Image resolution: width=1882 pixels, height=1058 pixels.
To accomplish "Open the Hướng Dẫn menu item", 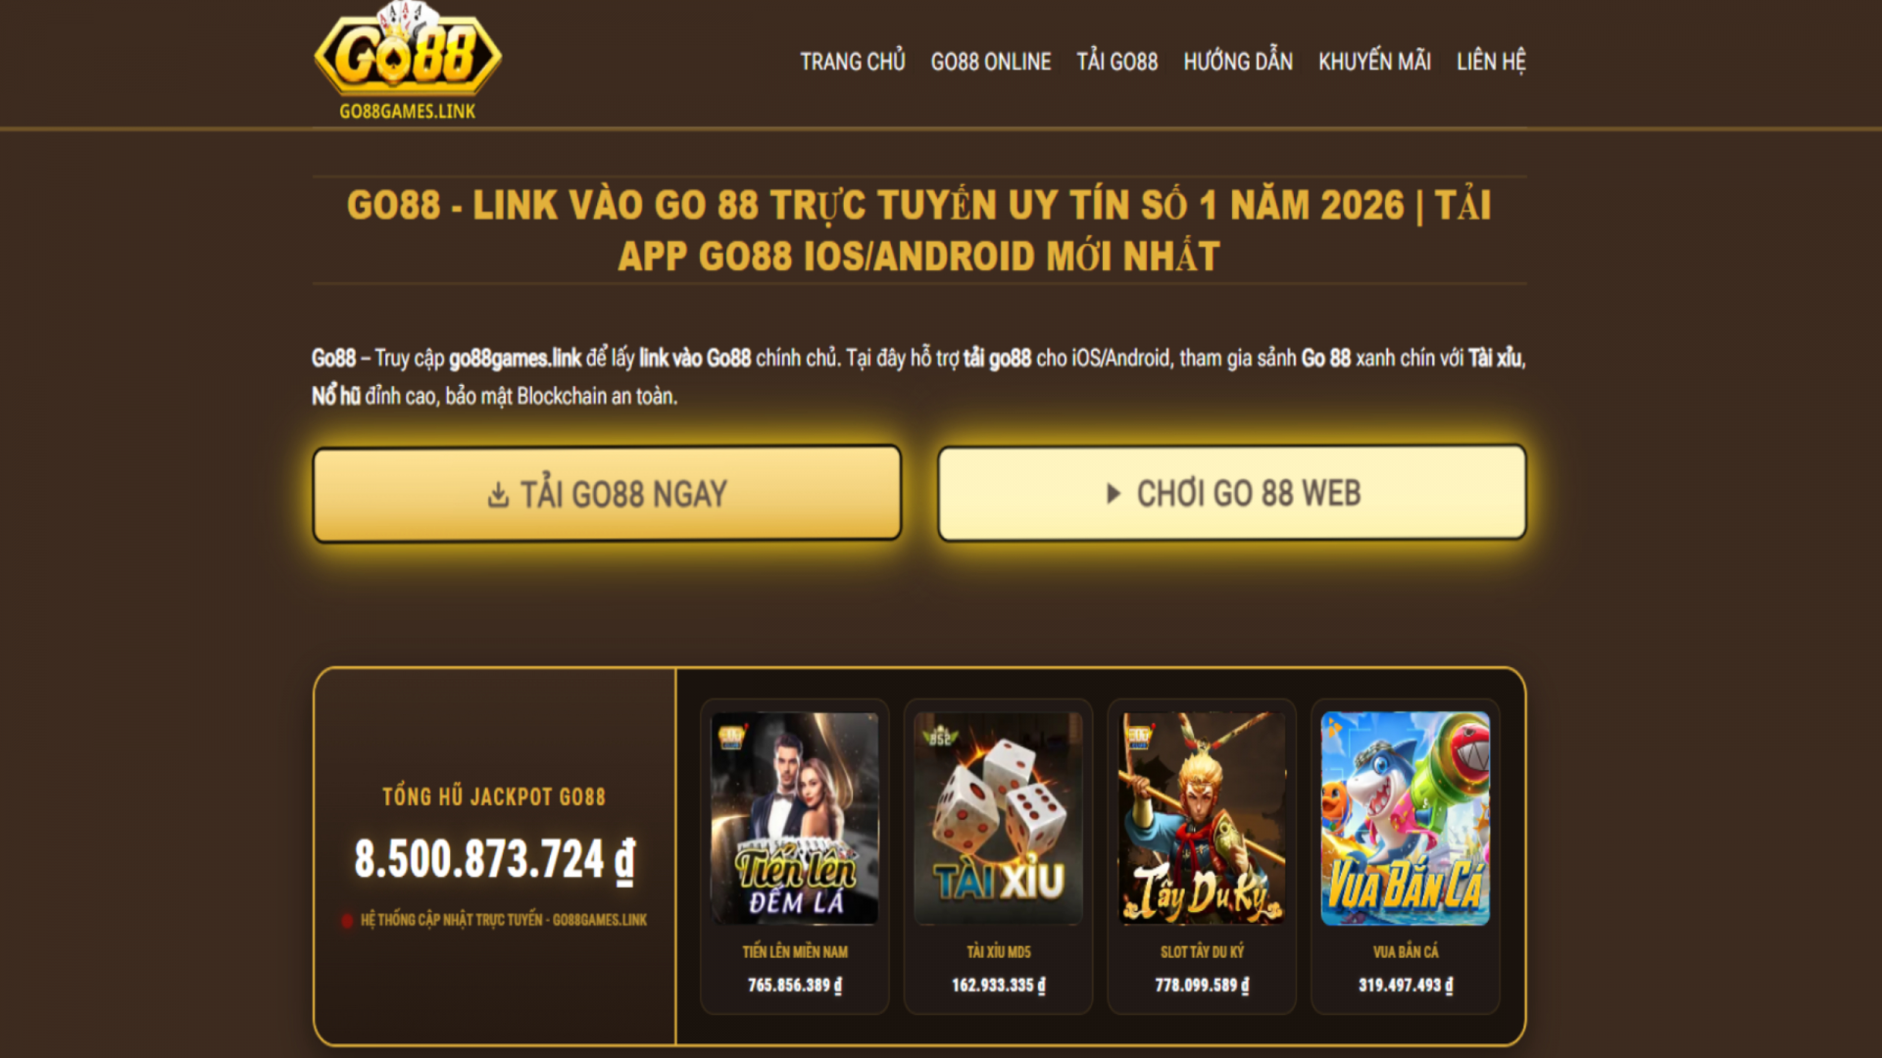I will tap(1238, 62).
